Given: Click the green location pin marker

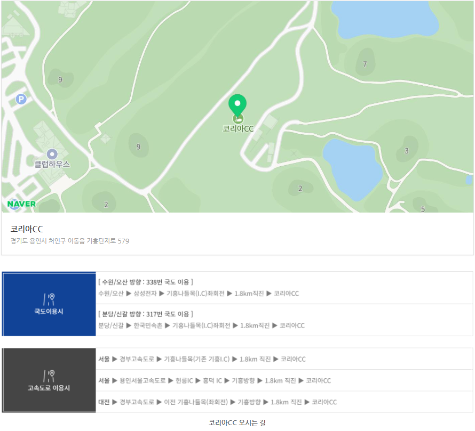Looking at the screenshot, I should point(237,103).
